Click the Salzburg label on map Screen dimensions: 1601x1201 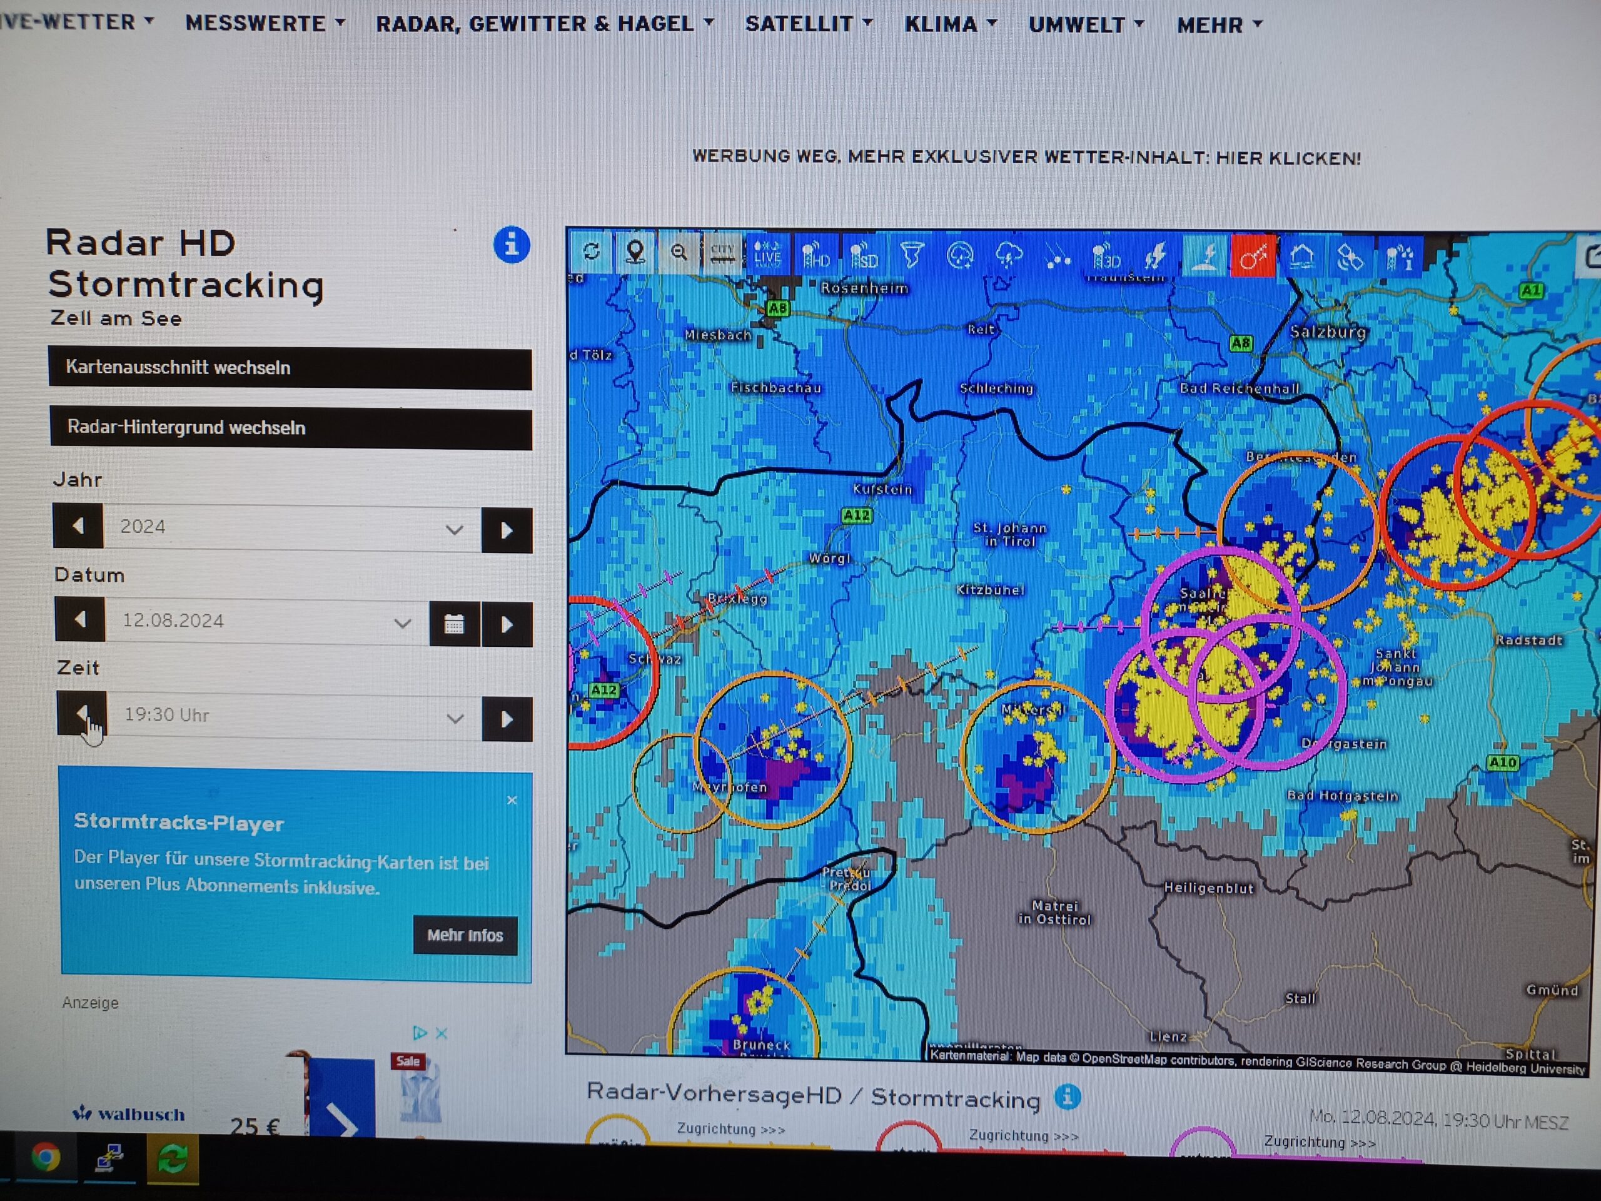(1329, 332)
